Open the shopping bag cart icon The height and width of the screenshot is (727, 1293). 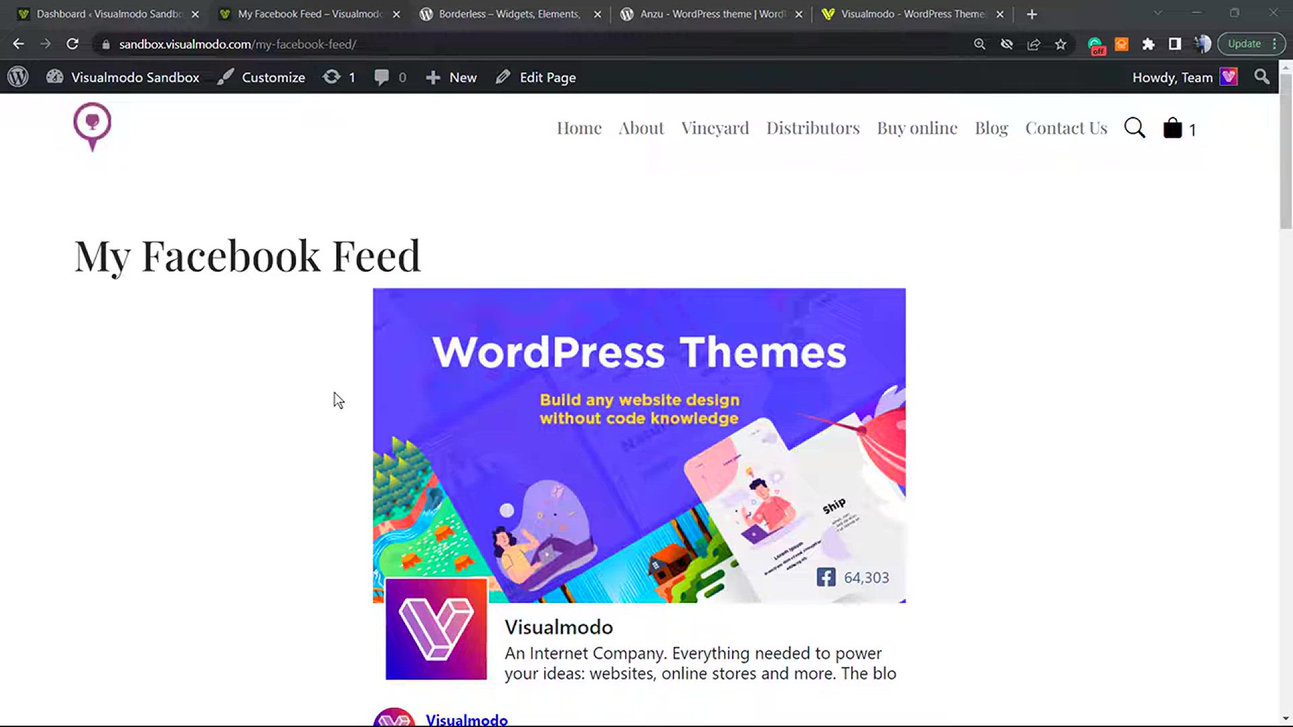1172,128
